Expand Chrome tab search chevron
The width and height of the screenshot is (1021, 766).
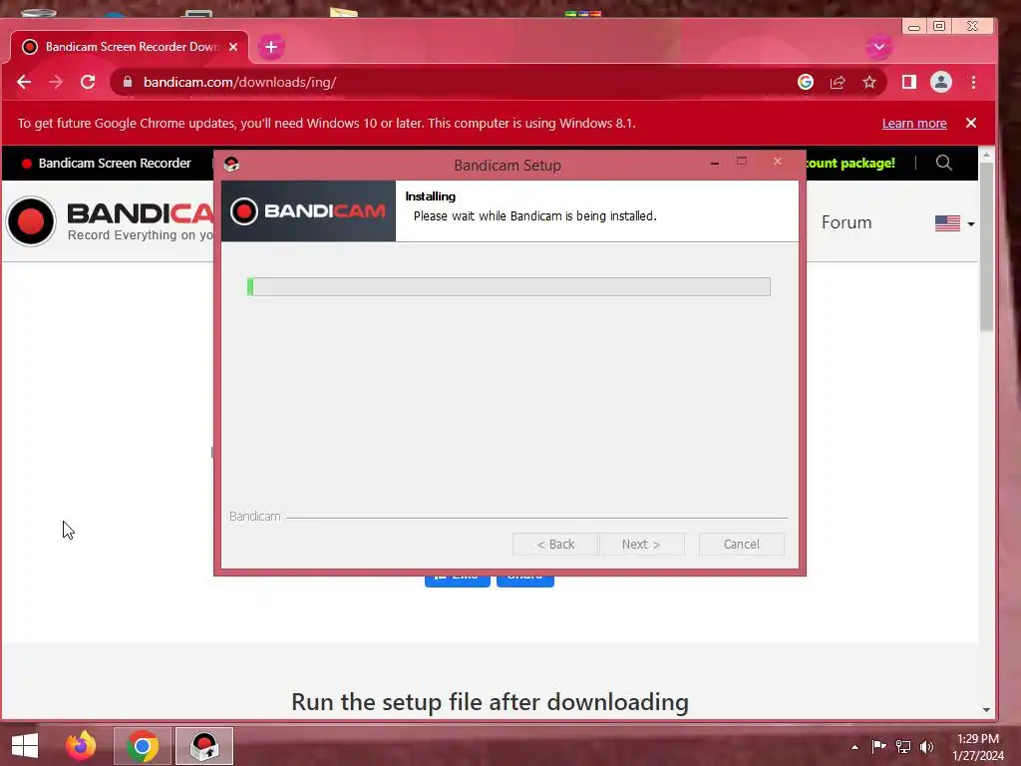(879, 47)
